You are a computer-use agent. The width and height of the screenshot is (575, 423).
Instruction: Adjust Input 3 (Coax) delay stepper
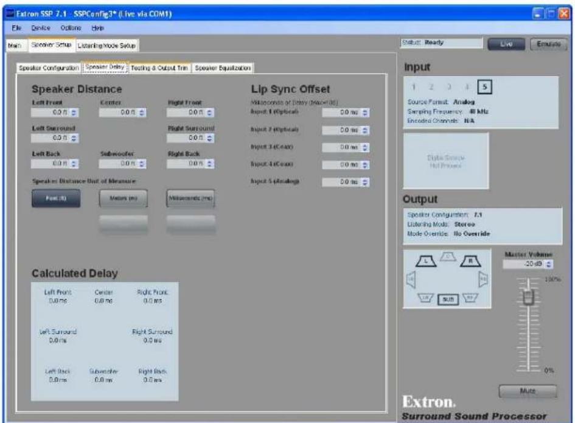(x=365, y=147)
